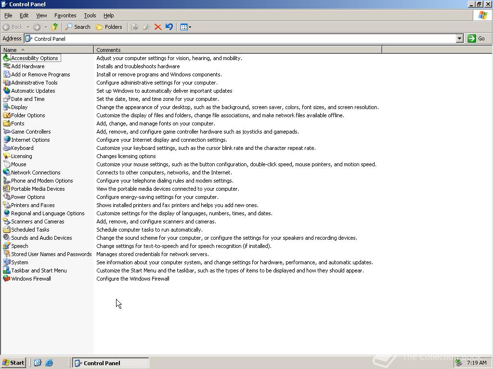
Task: Click the red Delete toolbar icon
Action: coord(158,27)
